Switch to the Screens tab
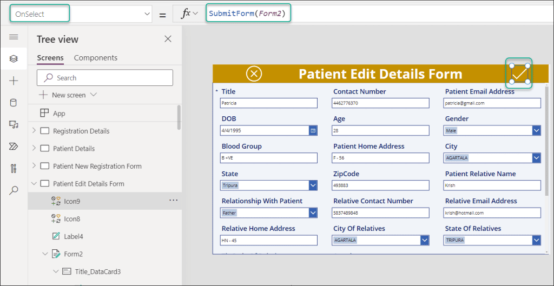 tap(50, 58)
